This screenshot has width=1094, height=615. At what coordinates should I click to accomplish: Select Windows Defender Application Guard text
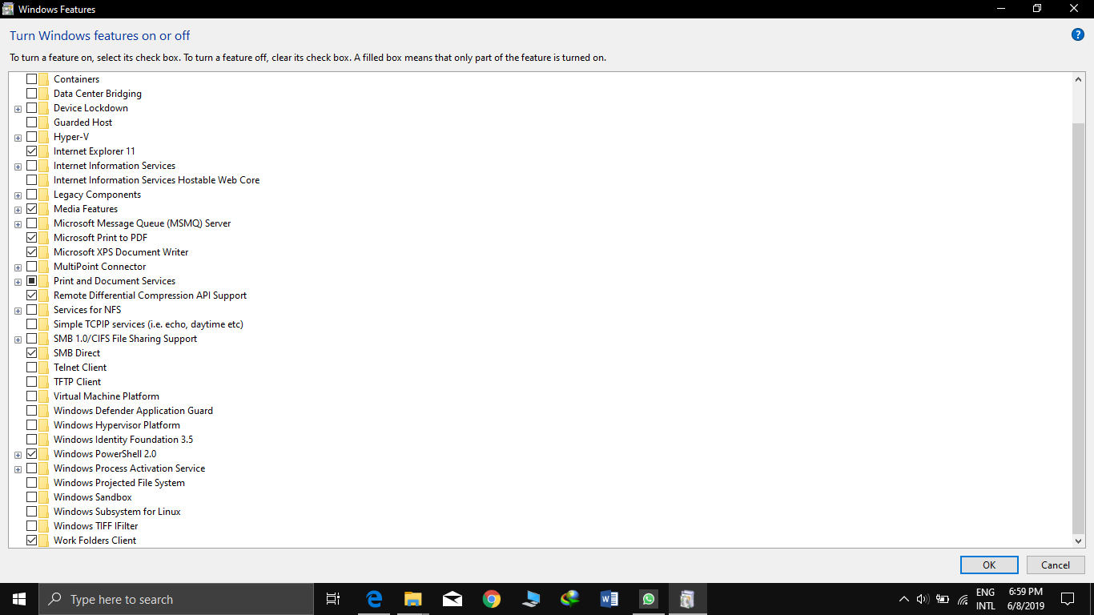[x=133, y=411]
